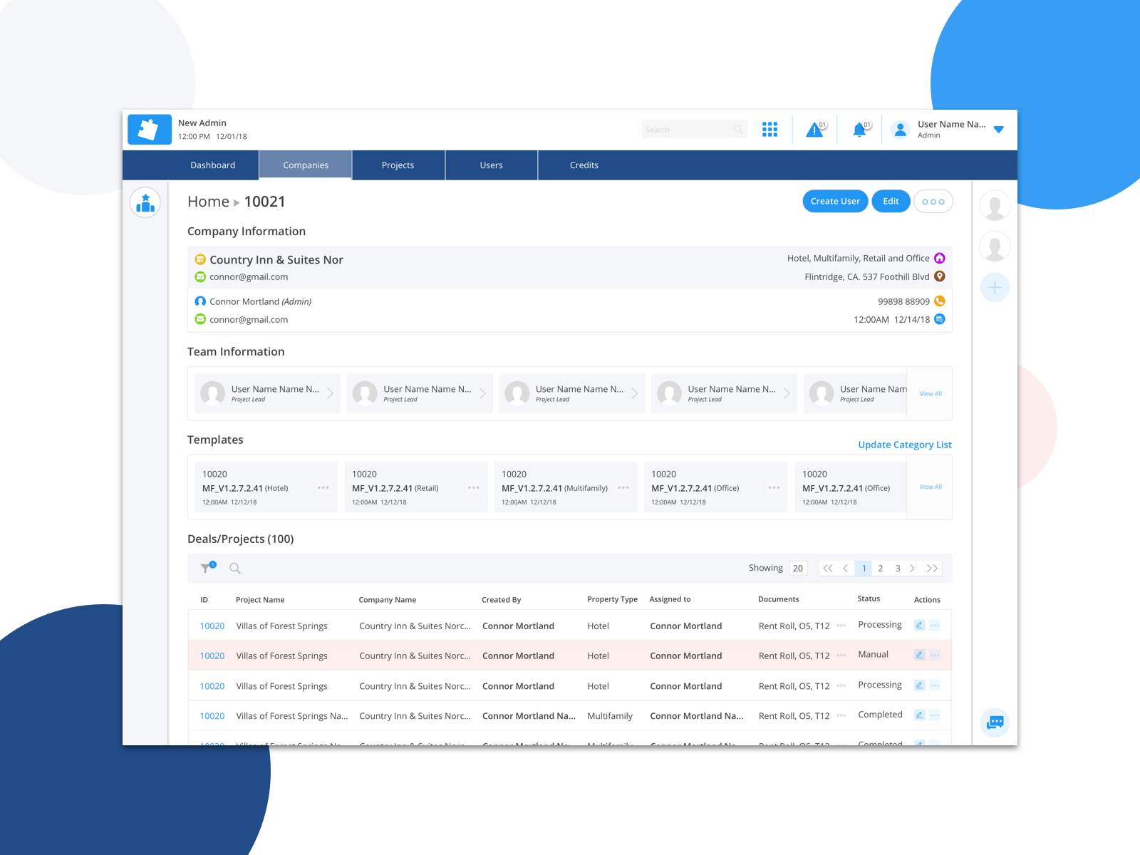
Task: Open the apps grid menu
Action: [x=769, y=129]
